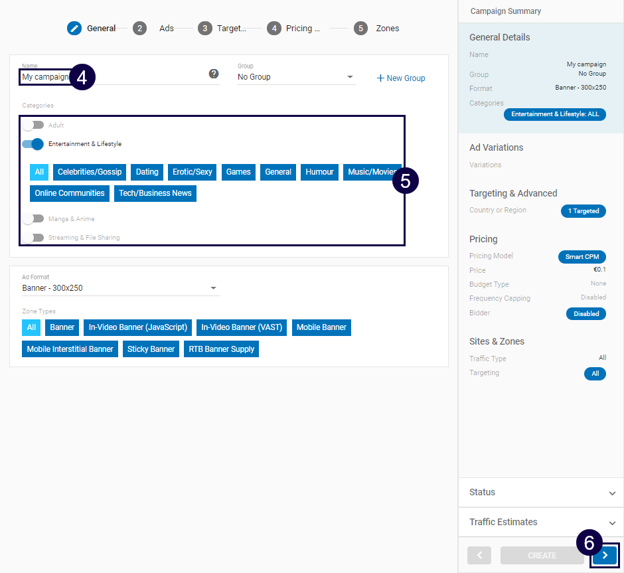Click the previous step arrow button

pyautogui.click(x=479, y=555)
